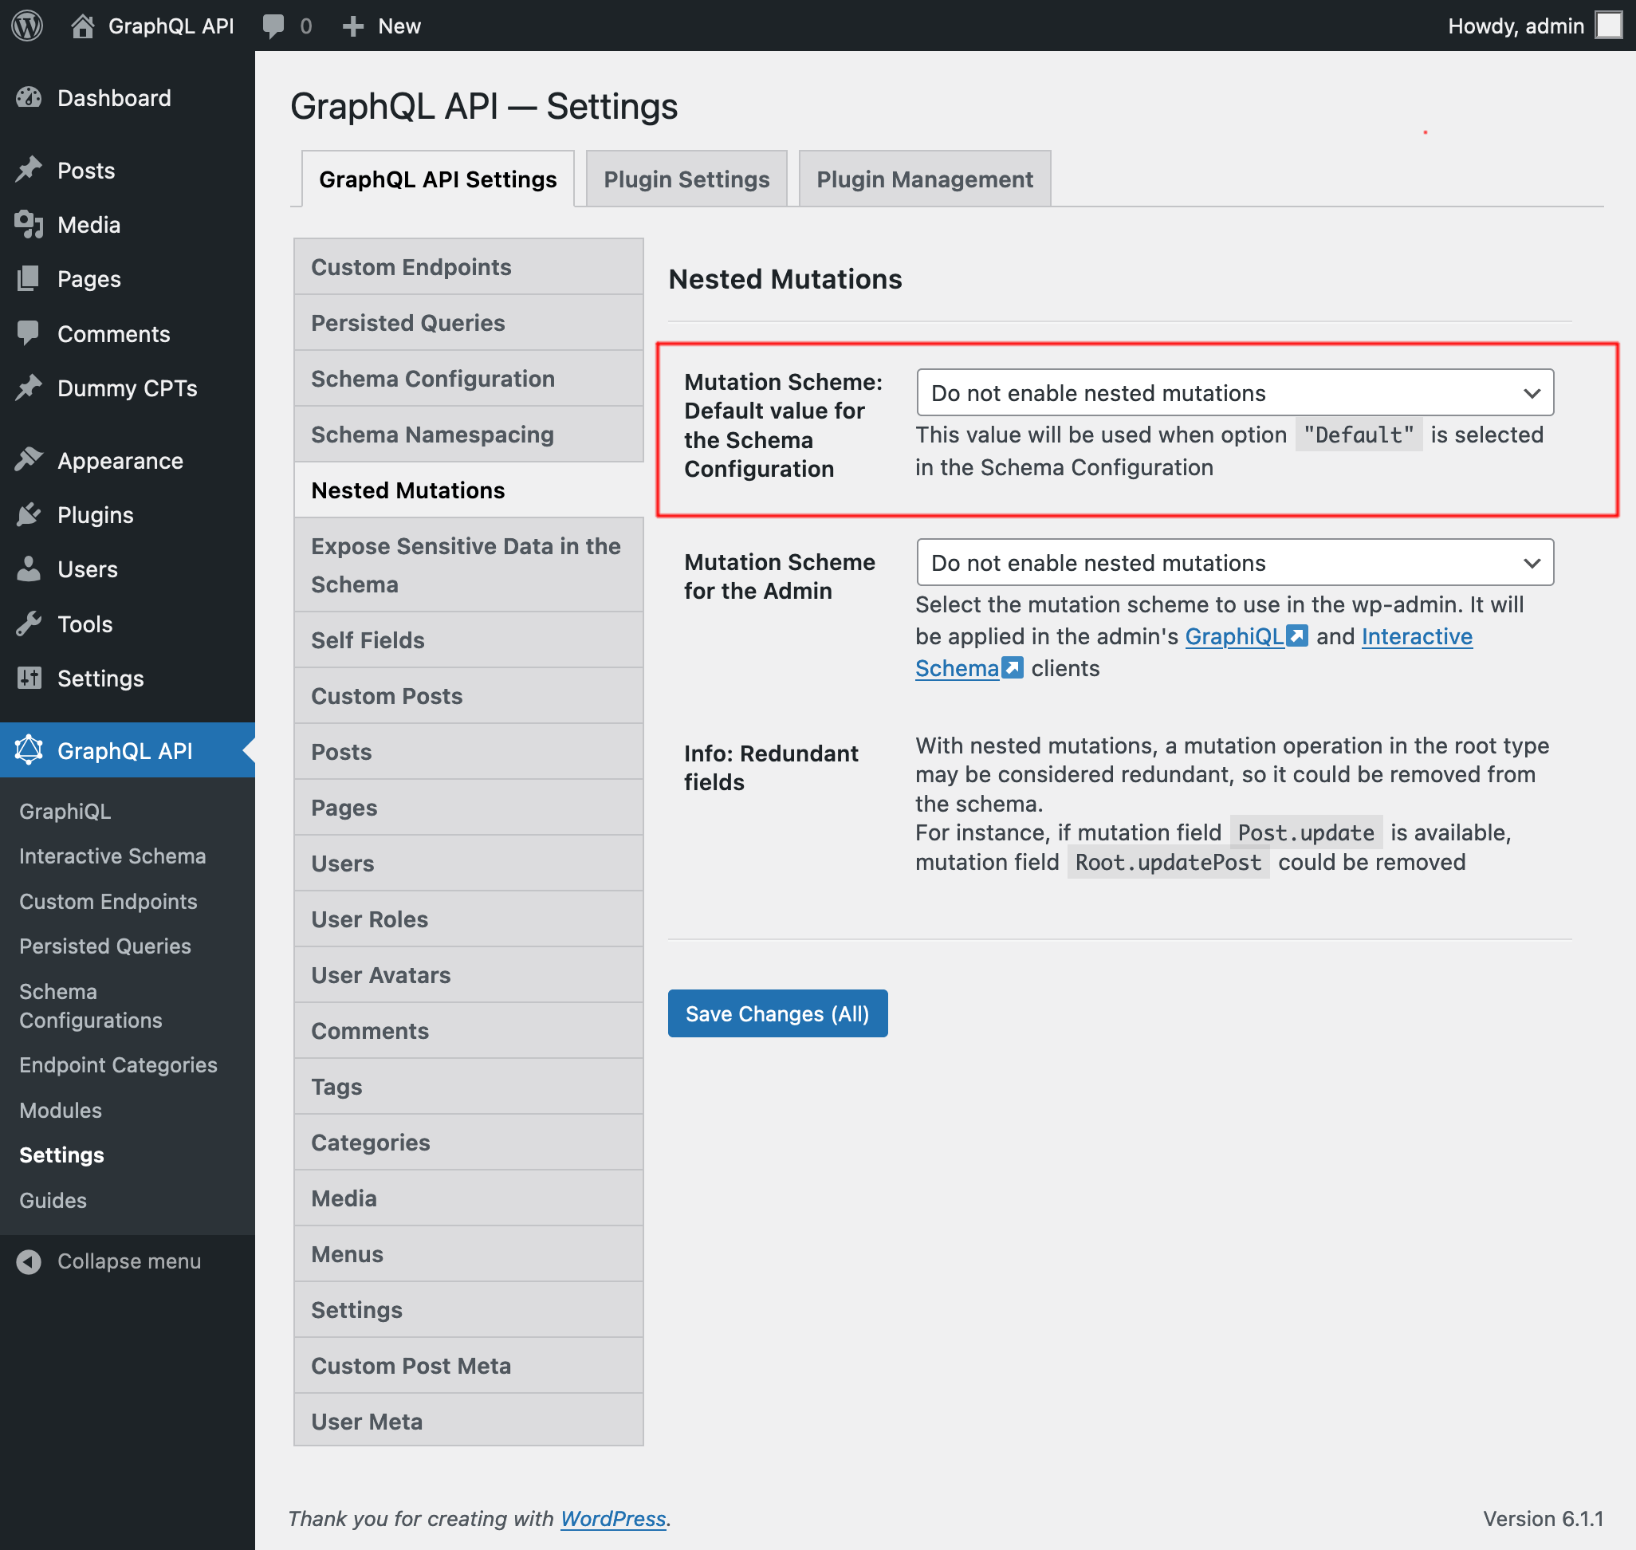Click Howdy, admin account menu
Image resolution: width=1636 pixels, height=1550 pixels.
pos(1535,26)
